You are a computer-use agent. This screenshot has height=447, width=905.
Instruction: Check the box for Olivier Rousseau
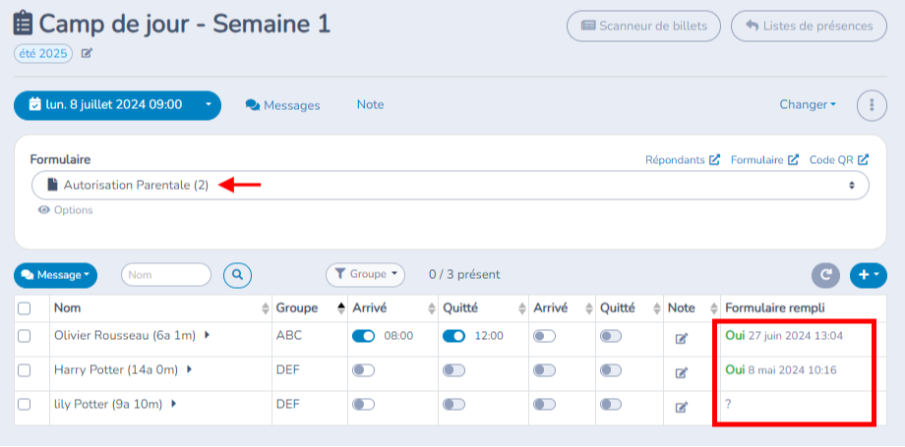(x=25, y=336)
